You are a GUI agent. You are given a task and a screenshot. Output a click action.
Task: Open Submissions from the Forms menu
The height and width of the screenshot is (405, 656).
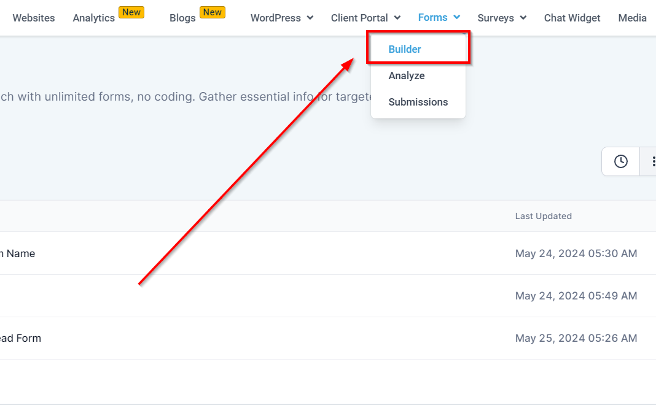click(x=418, y=102)
